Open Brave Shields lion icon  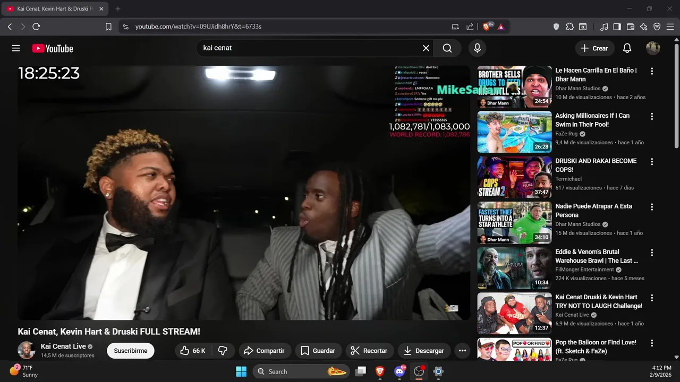pyautogui.click(x=487, y=27)
